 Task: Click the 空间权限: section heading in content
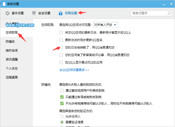(x=48, y=25)
